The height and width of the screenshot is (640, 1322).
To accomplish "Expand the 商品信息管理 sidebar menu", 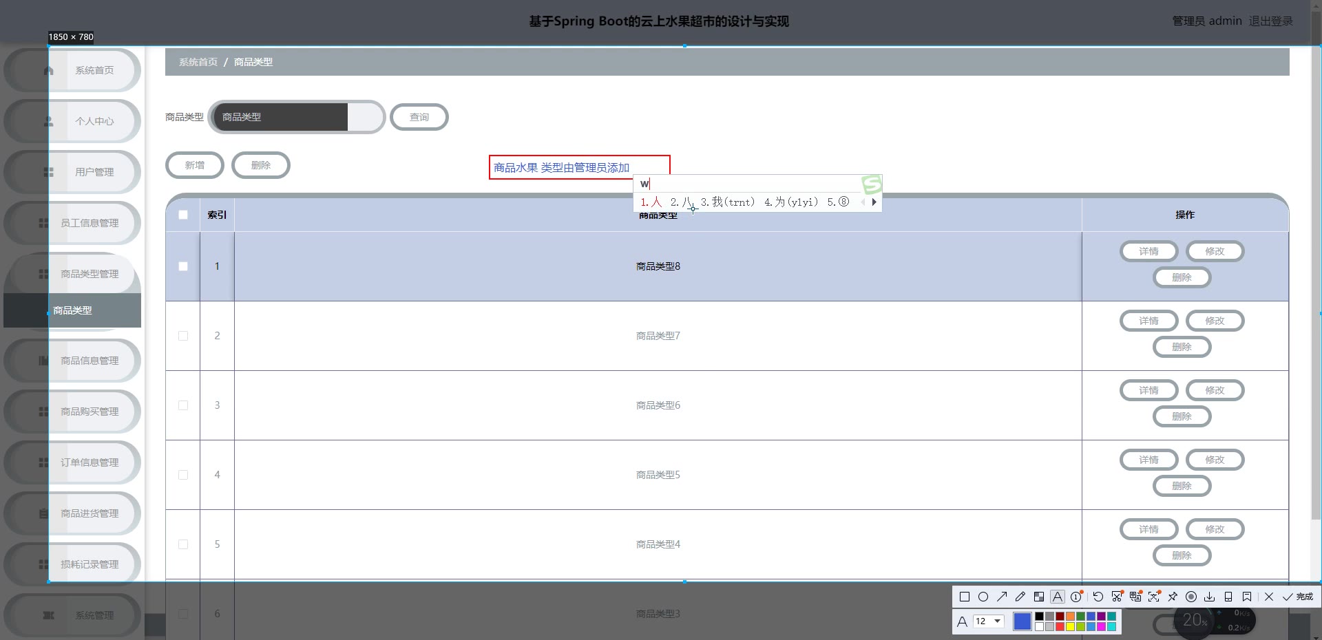I will (72, 361).
